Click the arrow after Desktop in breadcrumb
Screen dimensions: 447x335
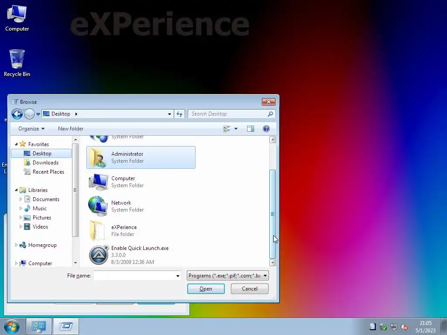point(76,114)
